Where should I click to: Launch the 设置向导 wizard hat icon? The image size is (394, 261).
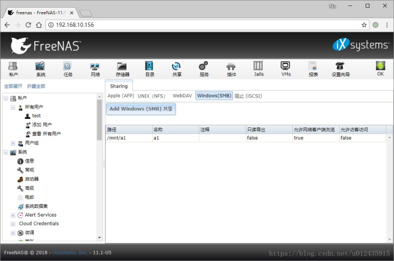340,69
